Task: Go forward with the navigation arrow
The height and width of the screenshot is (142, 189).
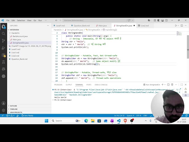Action: (60, 20)
